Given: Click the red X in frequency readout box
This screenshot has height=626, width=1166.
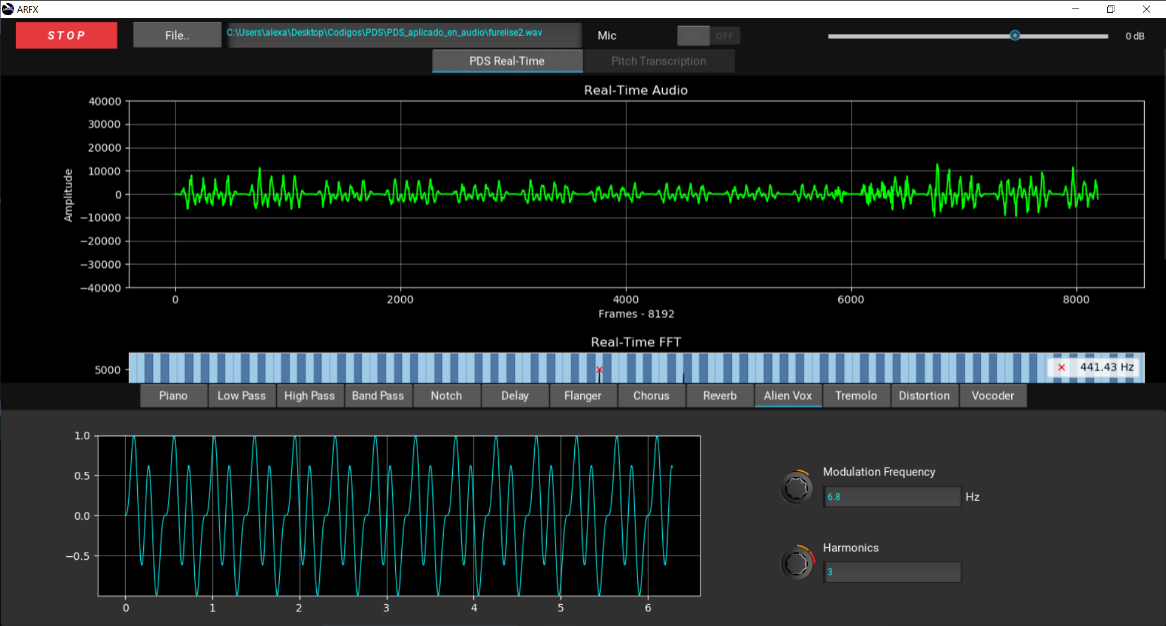Looking at the screenshot, I should tap(1062, 367).
